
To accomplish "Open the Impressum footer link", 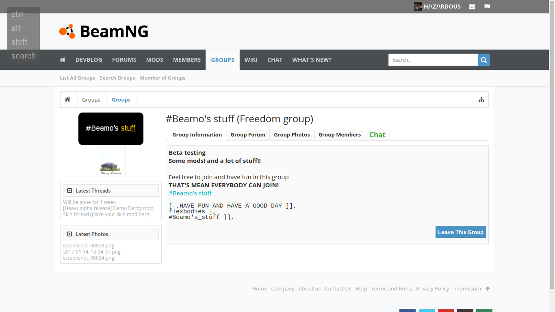I will (x=467, y=288).
